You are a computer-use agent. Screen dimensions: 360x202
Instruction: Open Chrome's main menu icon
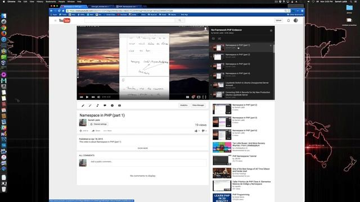point(302,11)
